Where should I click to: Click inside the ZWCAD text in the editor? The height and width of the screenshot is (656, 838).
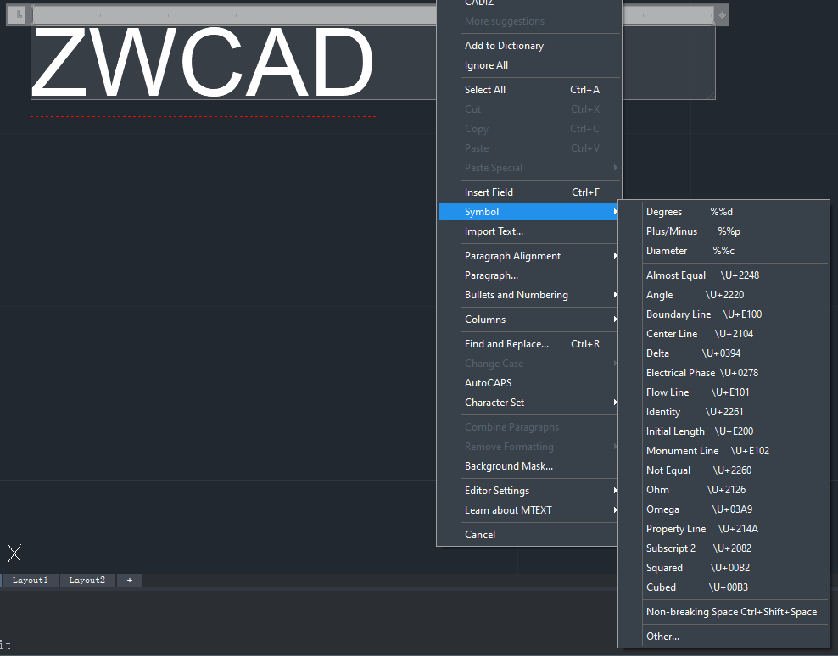(x=202, y=62)
